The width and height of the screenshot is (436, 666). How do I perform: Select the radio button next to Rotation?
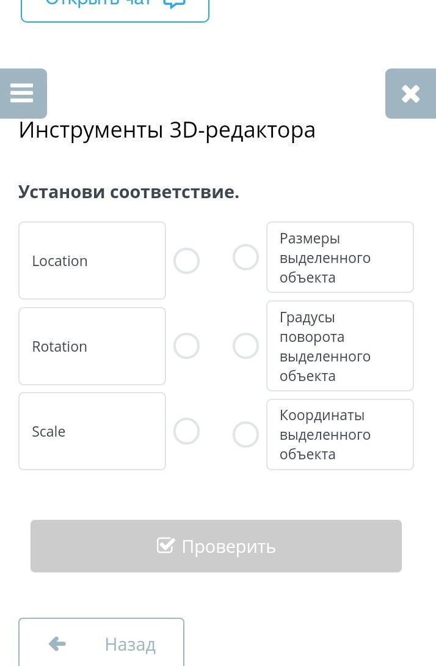(187, 346)
